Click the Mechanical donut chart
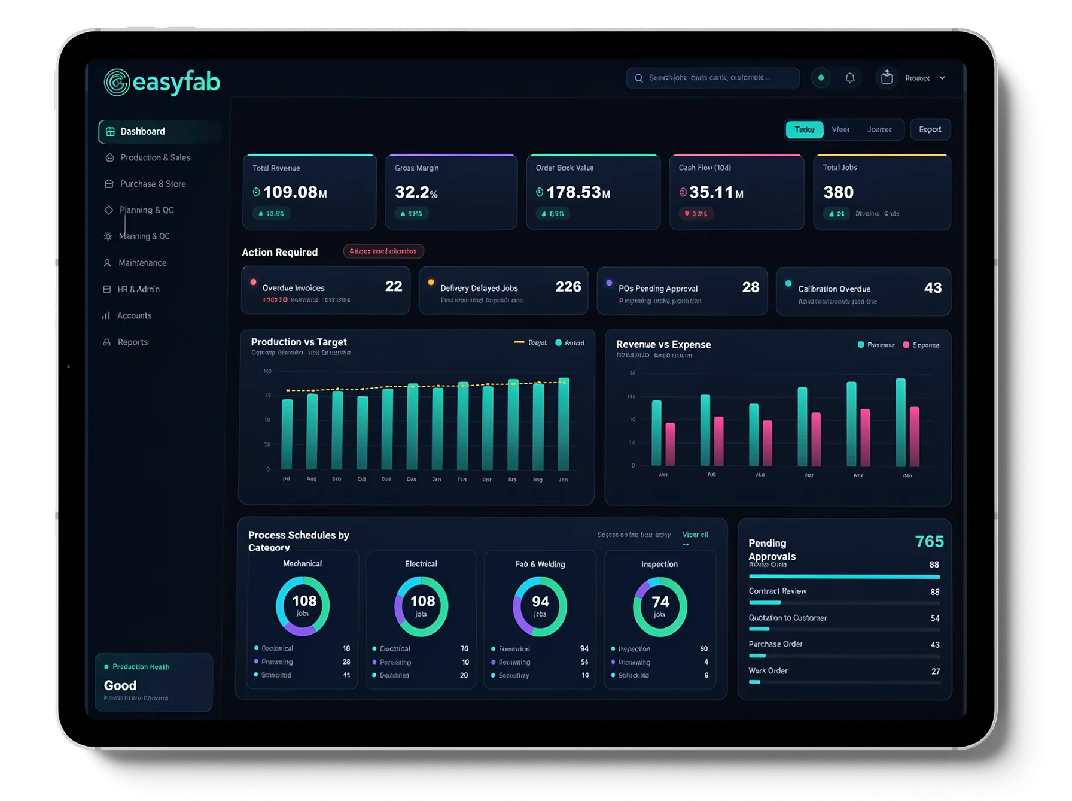Screen dimensions: 1072x801 (303, 606)
